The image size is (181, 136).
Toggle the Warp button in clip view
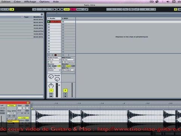[11, 105]
